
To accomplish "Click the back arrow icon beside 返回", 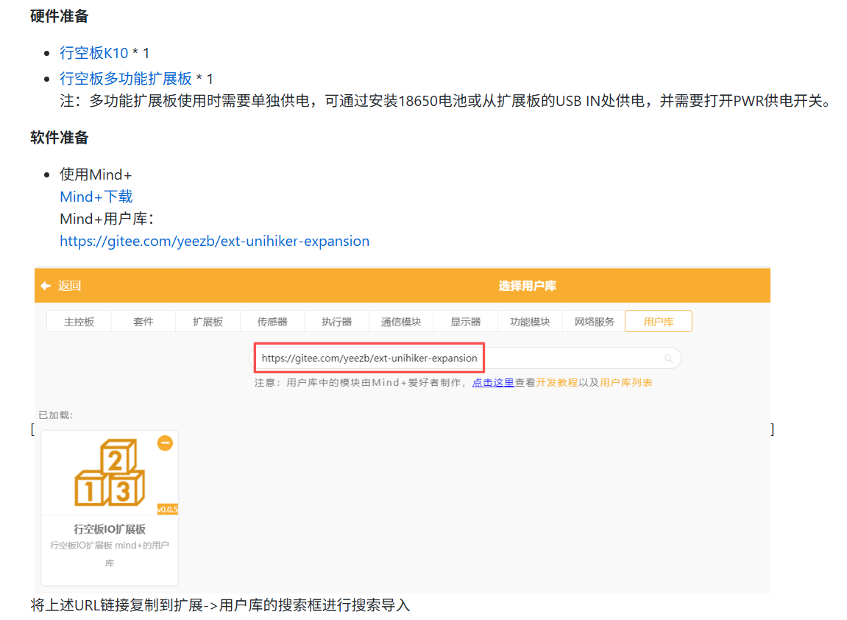I will (x=46, y=286).
